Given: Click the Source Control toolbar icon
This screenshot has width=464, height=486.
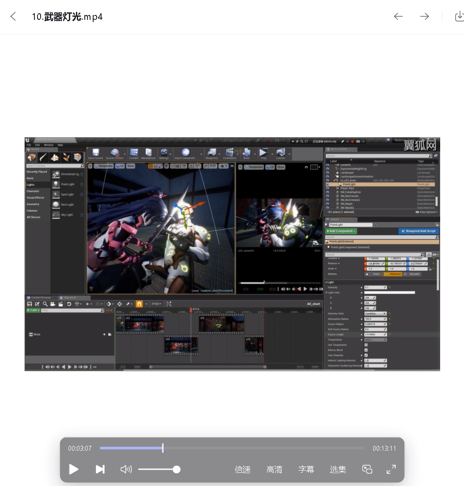Looking at the screenshot, I should pos(115,154).
